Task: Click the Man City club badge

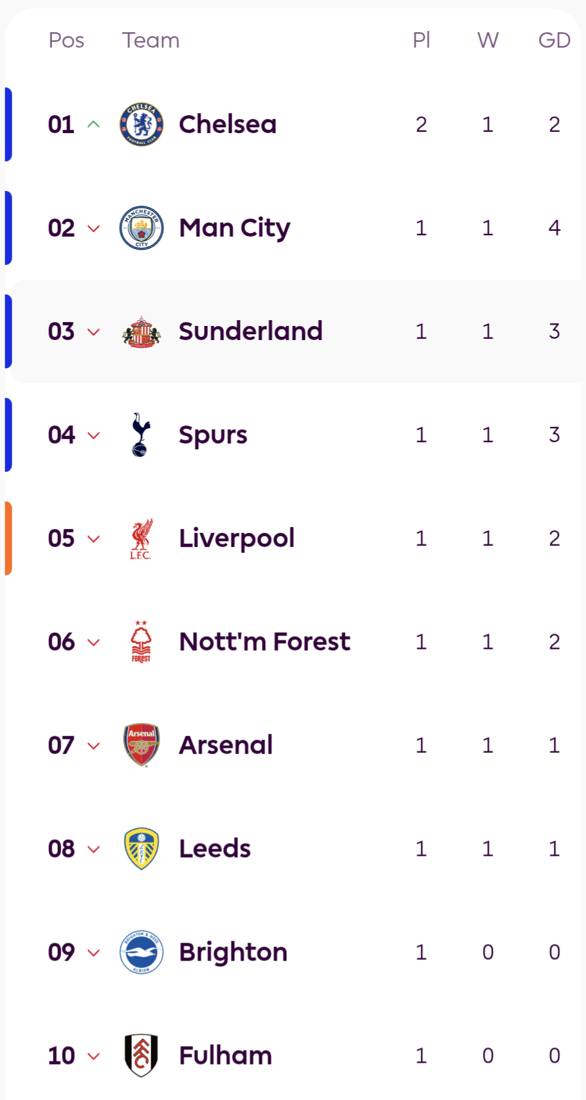Action: pyautogui.click(x=142, y=228)
